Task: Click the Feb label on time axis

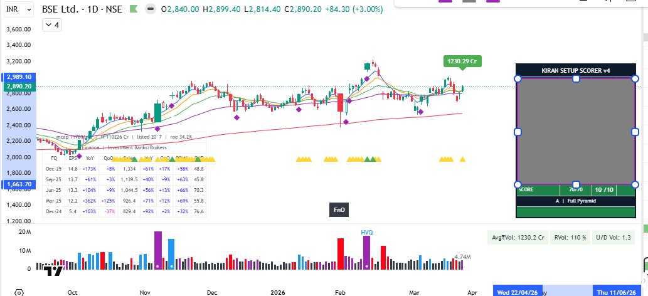Action: (x=340, y=292)
